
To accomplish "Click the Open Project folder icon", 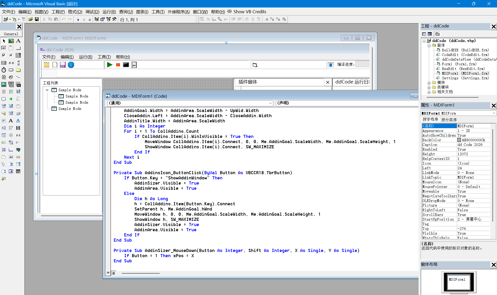I will [31, 19].
